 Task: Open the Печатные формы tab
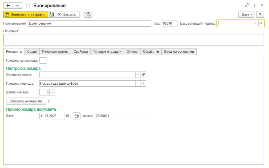pyautogui.click(x=55, y=52)
